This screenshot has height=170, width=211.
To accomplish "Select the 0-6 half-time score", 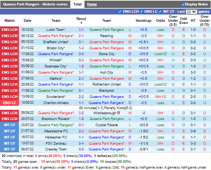I will coord(193,131).
